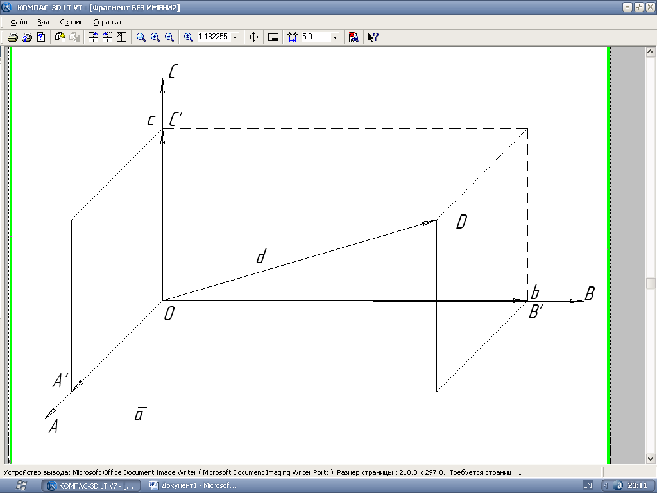This screenshot has width=657, height=493.
Task: Click the vertical scrollbar thumb
Action: click(x=651, y=283)
